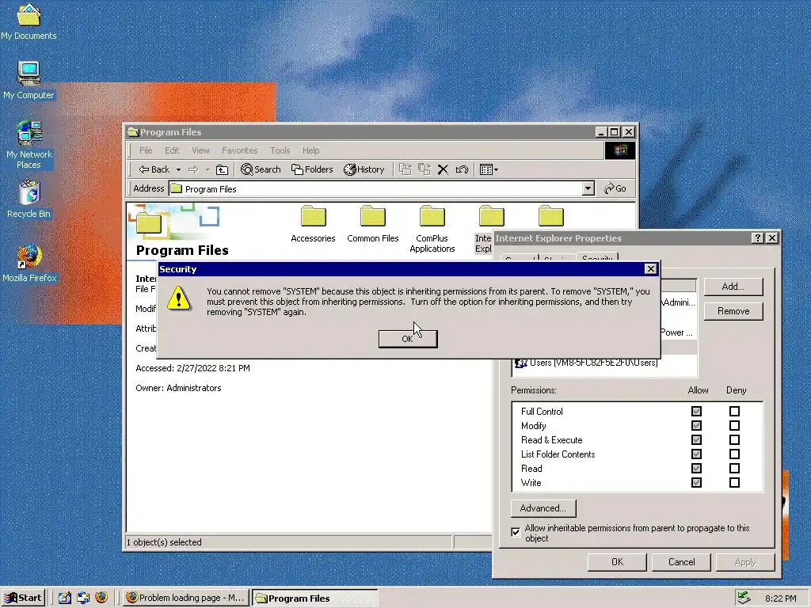This screenshot has width=811, height=608.
Task: Click the 8:22 PM clock
Action: (780, 598)
